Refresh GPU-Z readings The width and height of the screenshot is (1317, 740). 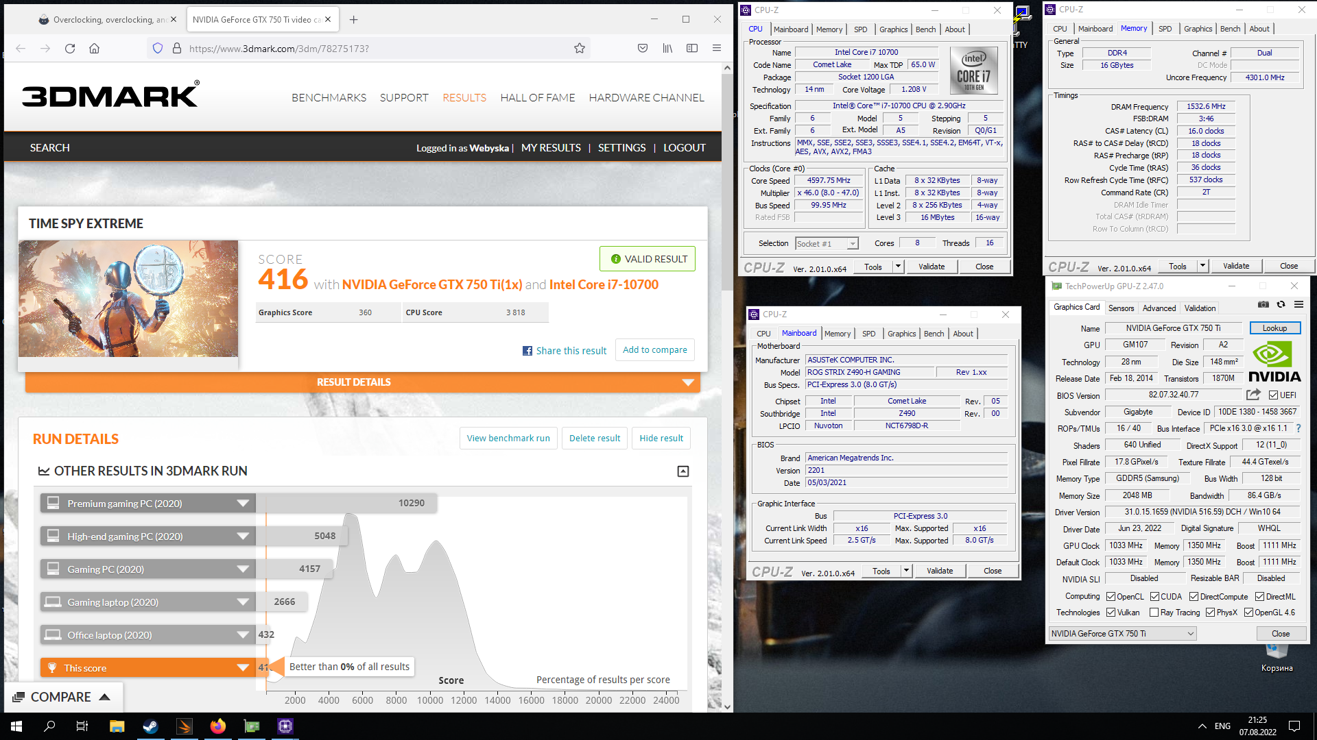point(1281,304)
